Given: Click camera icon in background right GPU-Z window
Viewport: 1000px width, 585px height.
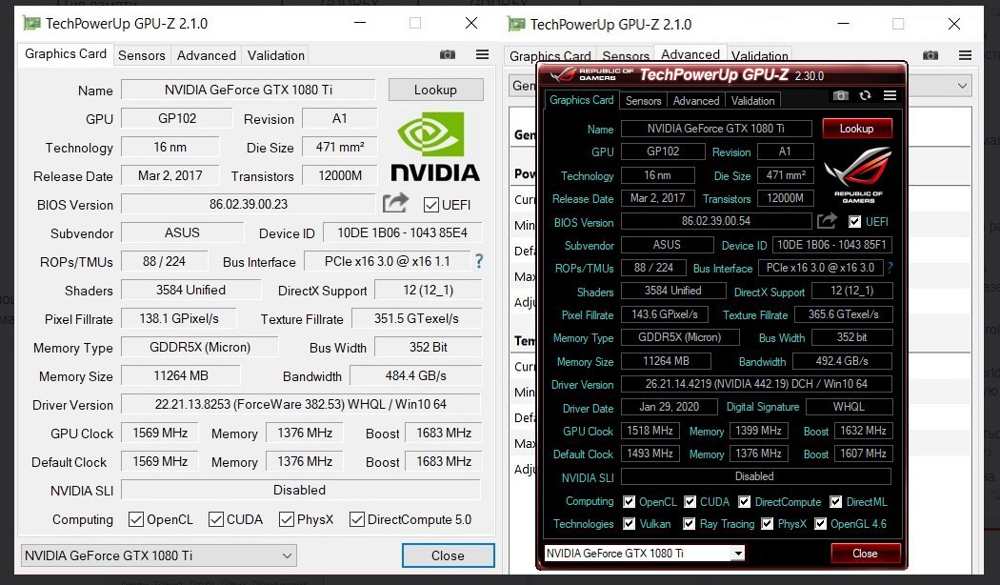Looking at the screenshot, I should click(930, 55).
